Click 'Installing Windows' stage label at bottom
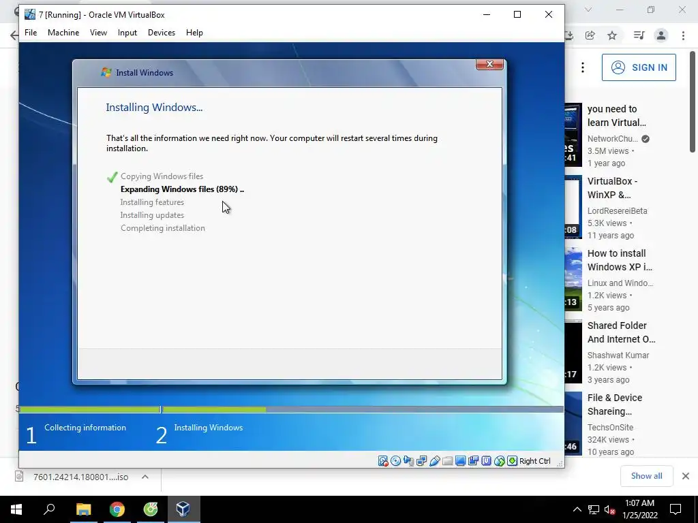 pyautogui.click(x=209, y=428)
